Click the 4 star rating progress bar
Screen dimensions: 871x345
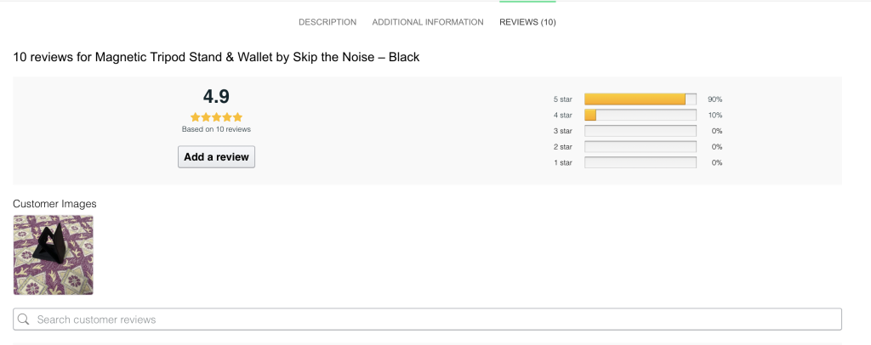pyautogui.click(x=640, y=116)
